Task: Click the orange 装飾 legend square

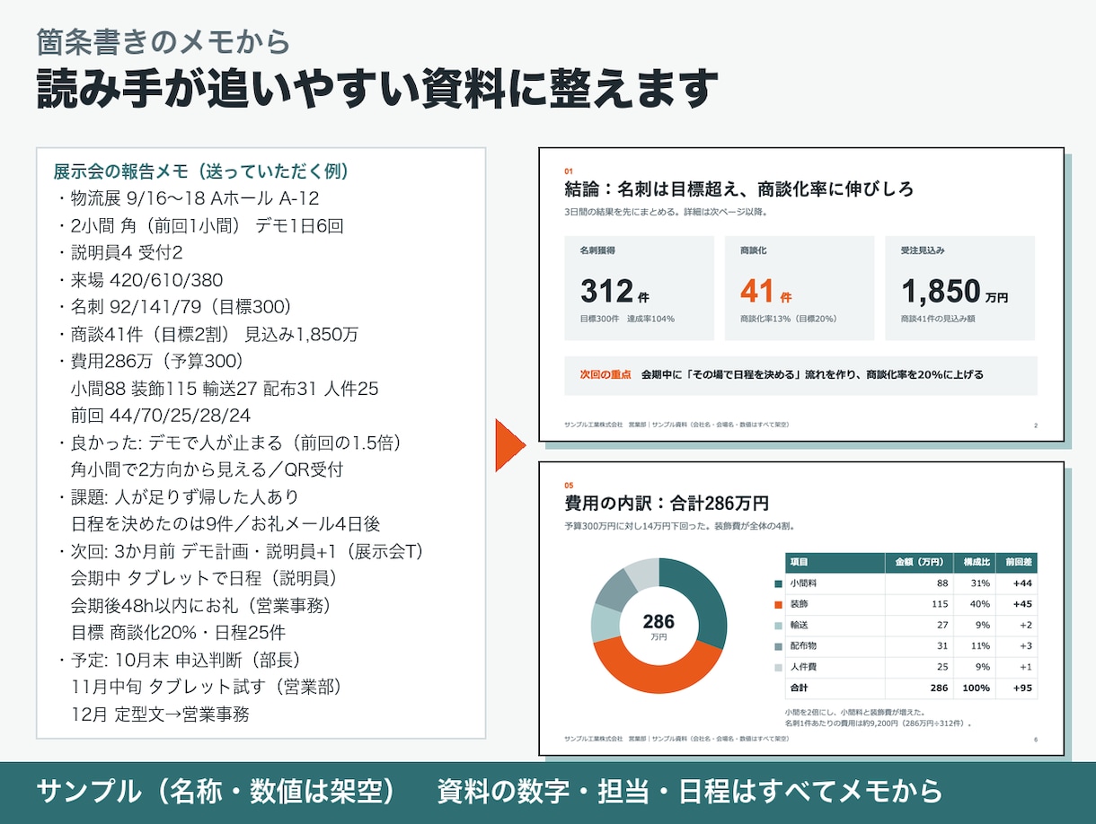Action: (x=777, y=604)
